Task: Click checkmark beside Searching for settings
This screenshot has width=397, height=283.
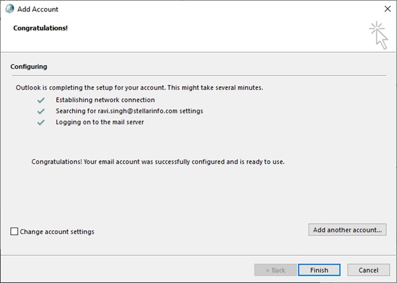Action: pos(41,112)
